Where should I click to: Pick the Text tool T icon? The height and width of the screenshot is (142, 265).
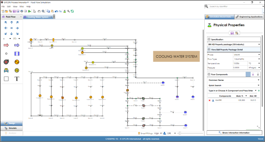click(x=17, y=79)
